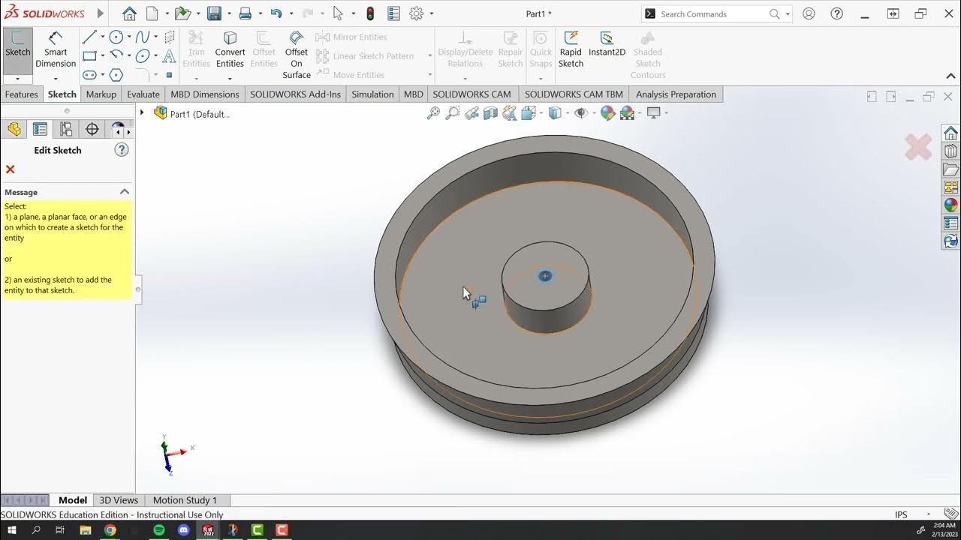Open Chrome from the taskbar

pos(110,530)
